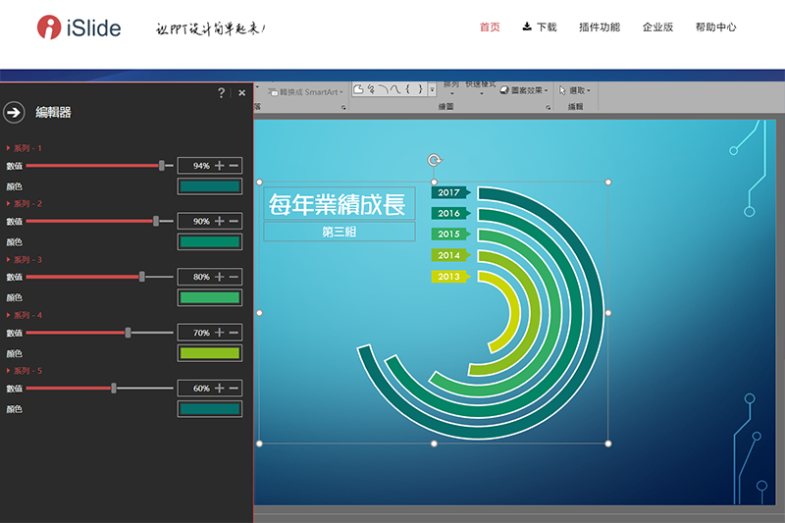Open the 繪圖 group dialog launcher
This screenshot has height=523, width=785.
click(549, 107)
